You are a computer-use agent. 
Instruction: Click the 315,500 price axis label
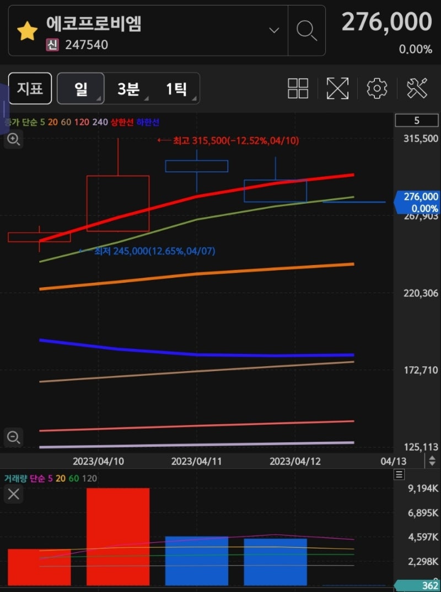click(x=421, y=139)
